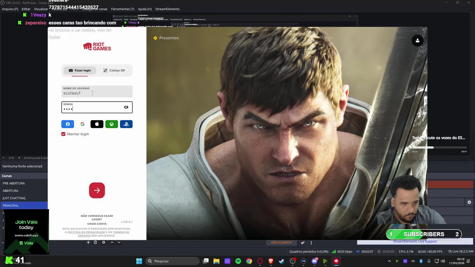Open Google Chrome from the taskbar
Viewport: 475px width, 267px height.
249,261
